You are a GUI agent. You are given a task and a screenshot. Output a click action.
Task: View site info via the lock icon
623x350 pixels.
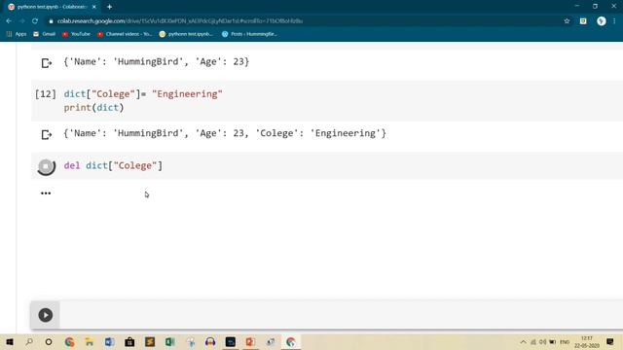pyautogui.click(x=51, y=21)
